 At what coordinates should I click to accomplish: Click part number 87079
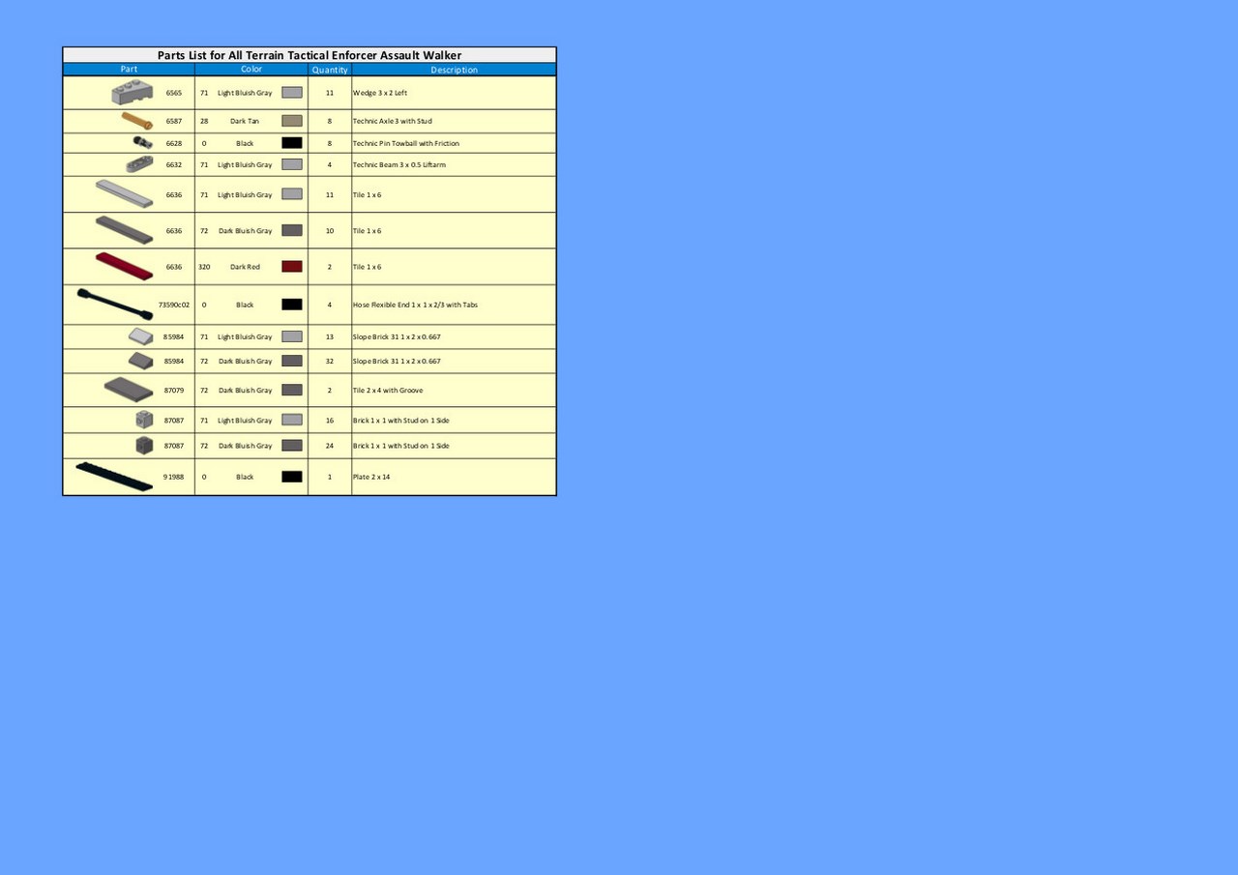tap(174, 391)
